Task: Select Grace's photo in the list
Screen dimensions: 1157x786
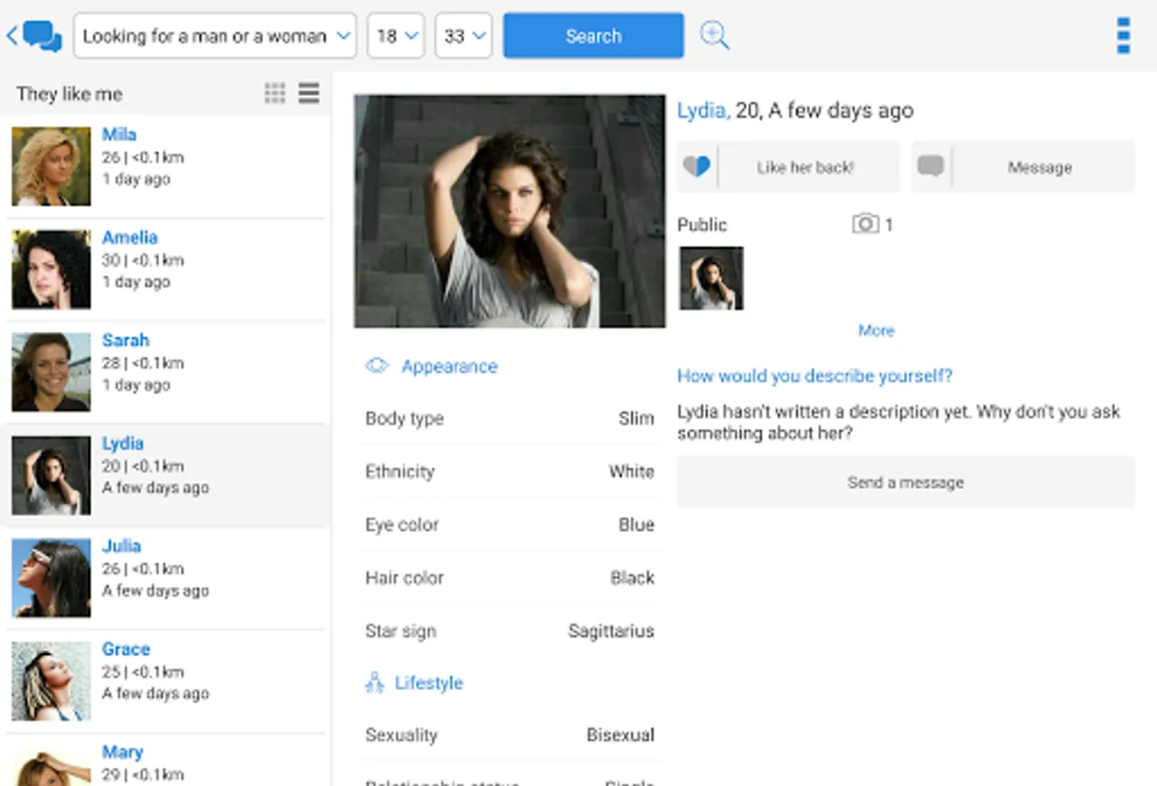Action: click(51, 681)
